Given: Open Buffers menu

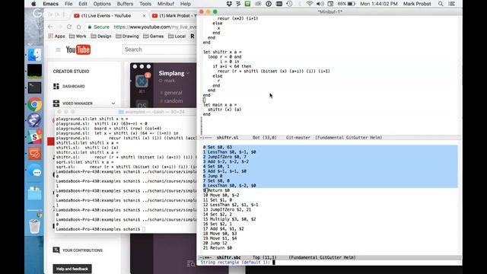Looking at the screenshot, I should [x=125, y=4].
